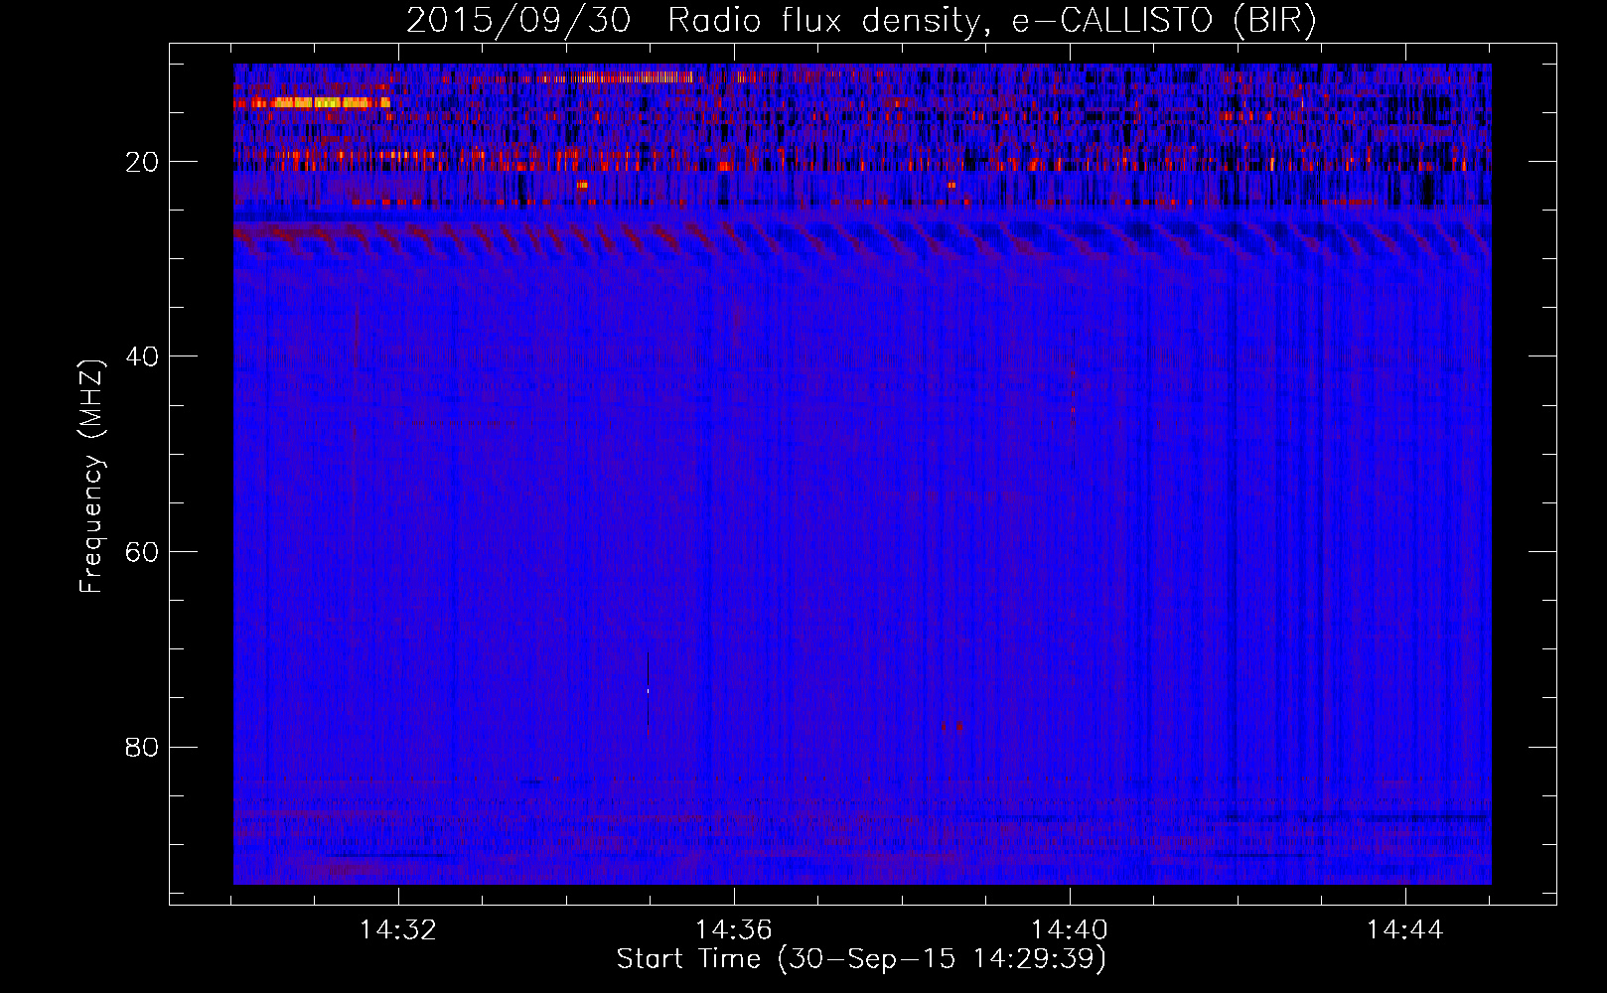Click the Frequency (MHZ) y-axis label
The height and width of the screenshot is (993, 1607).
coord(91,477)
